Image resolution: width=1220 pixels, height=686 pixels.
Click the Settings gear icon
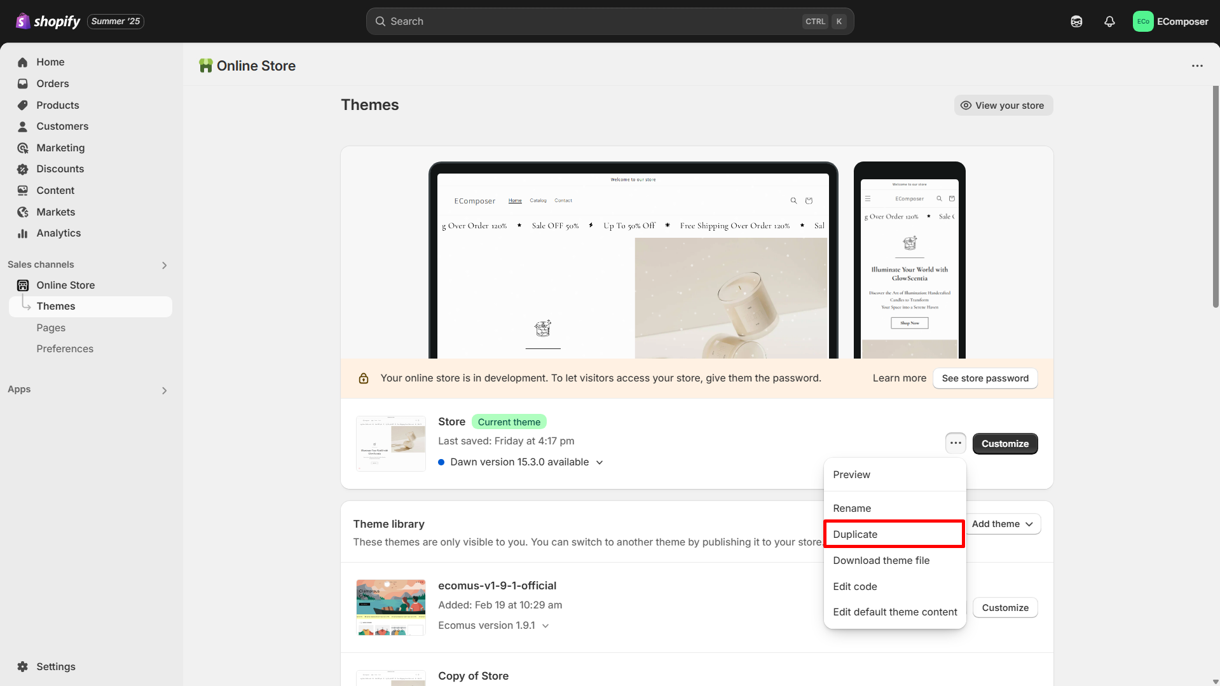(23, 667)
